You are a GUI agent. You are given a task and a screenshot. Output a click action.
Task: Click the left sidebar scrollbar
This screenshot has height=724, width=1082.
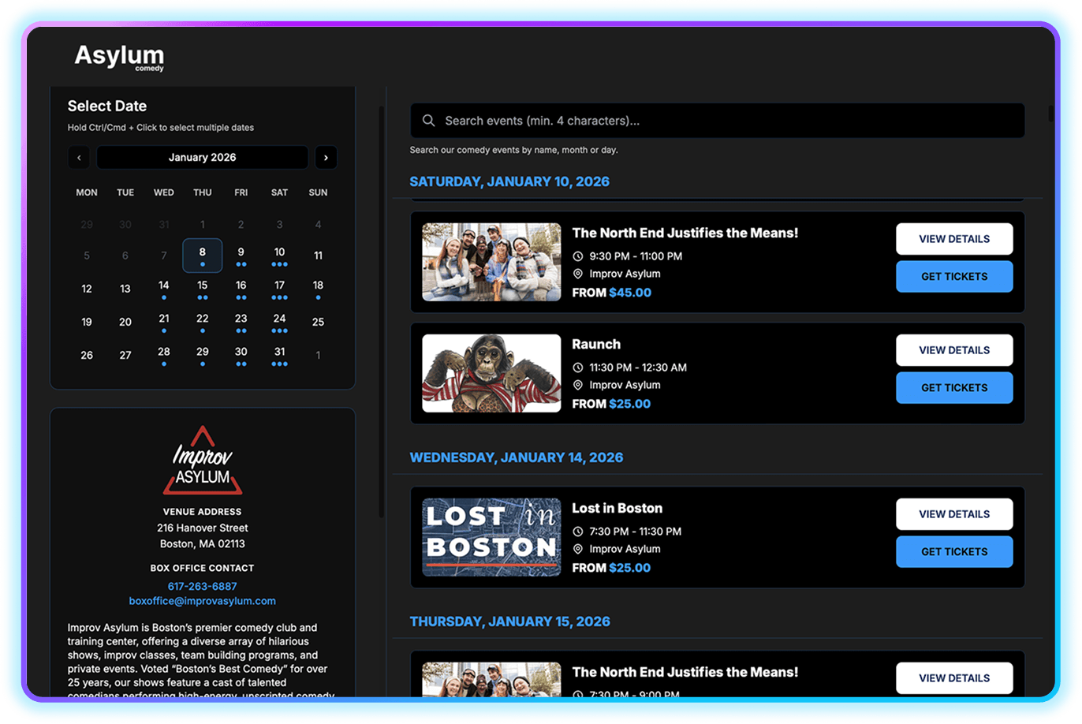point(382,312)
